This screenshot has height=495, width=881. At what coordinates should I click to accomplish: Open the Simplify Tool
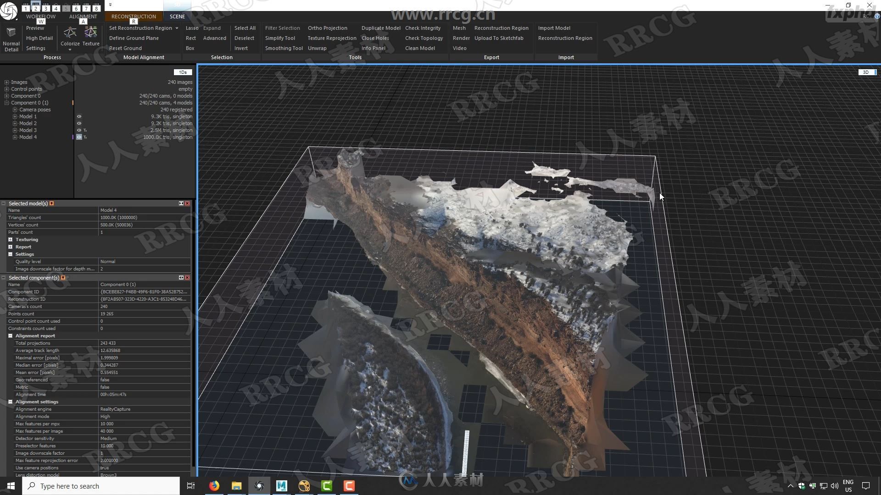280,38
